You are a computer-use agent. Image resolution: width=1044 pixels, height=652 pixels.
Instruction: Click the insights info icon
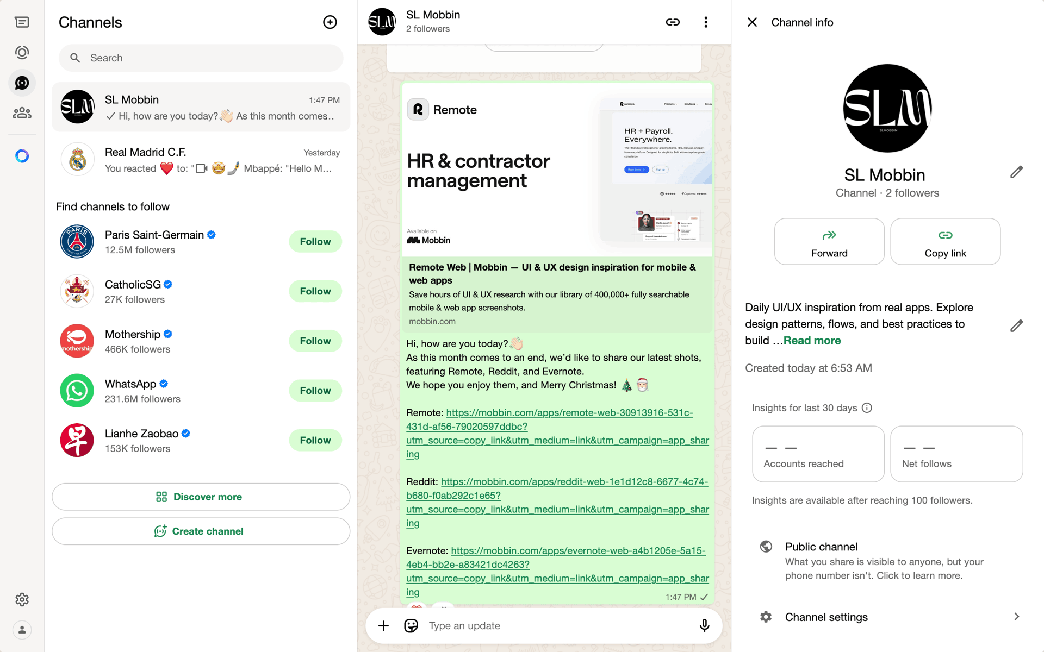point(867,408)
